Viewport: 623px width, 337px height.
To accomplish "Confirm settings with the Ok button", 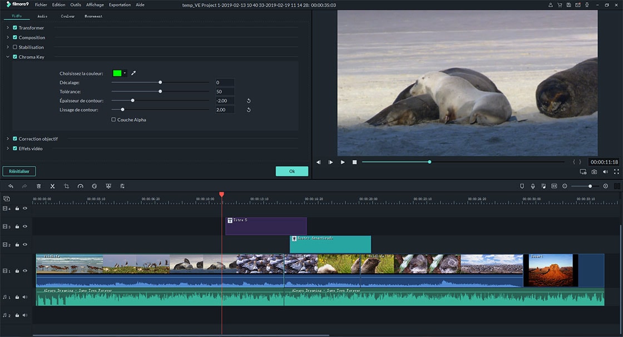I will tap(292, 171).
